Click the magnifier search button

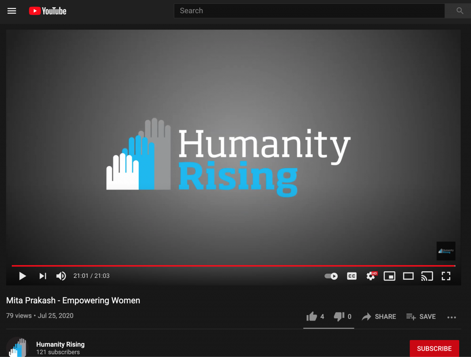(460, 11)
